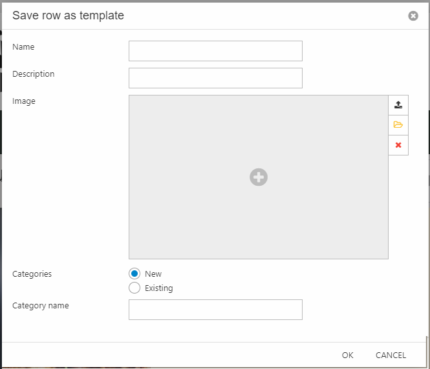Select the New category radio button
Screen dimensions: 430x369
134,274
